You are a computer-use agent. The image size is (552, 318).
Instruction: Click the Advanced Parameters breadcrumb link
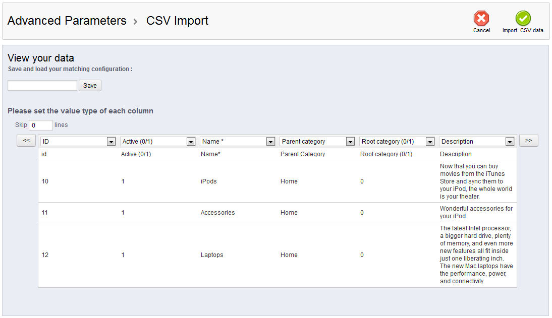point(66,21)
